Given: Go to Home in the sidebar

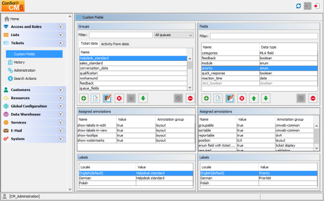Looking at the screenshot, I should click(x=12, y=19).
